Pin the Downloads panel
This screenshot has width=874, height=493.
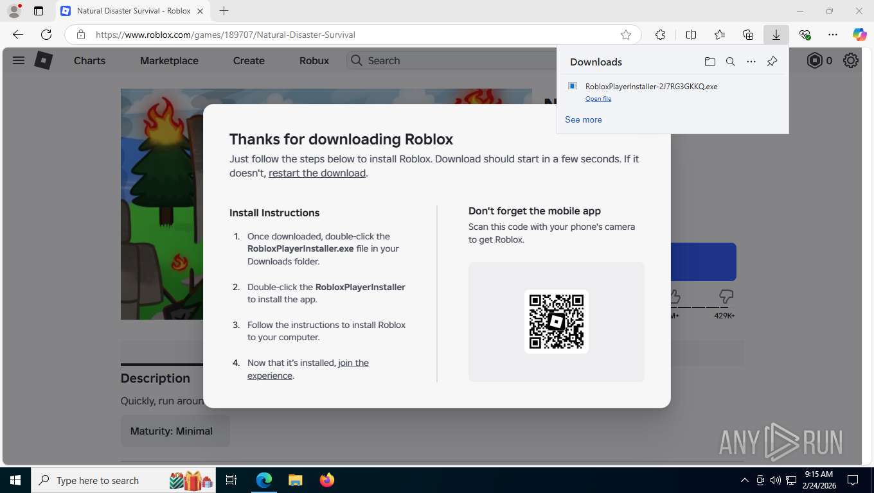(772, 62)
